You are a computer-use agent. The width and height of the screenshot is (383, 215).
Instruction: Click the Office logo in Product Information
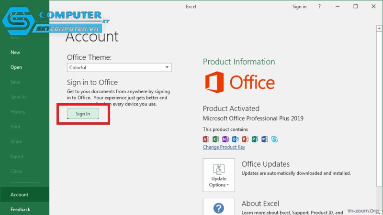(240, 82)
